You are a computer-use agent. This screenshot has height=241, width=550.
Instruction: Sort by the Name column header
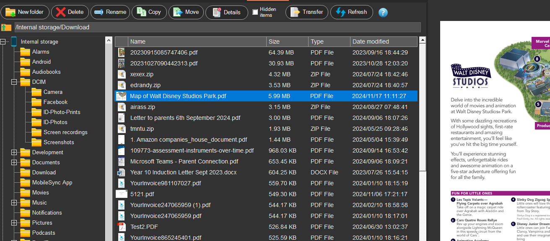pyautogui.click(x=197, y=41)
